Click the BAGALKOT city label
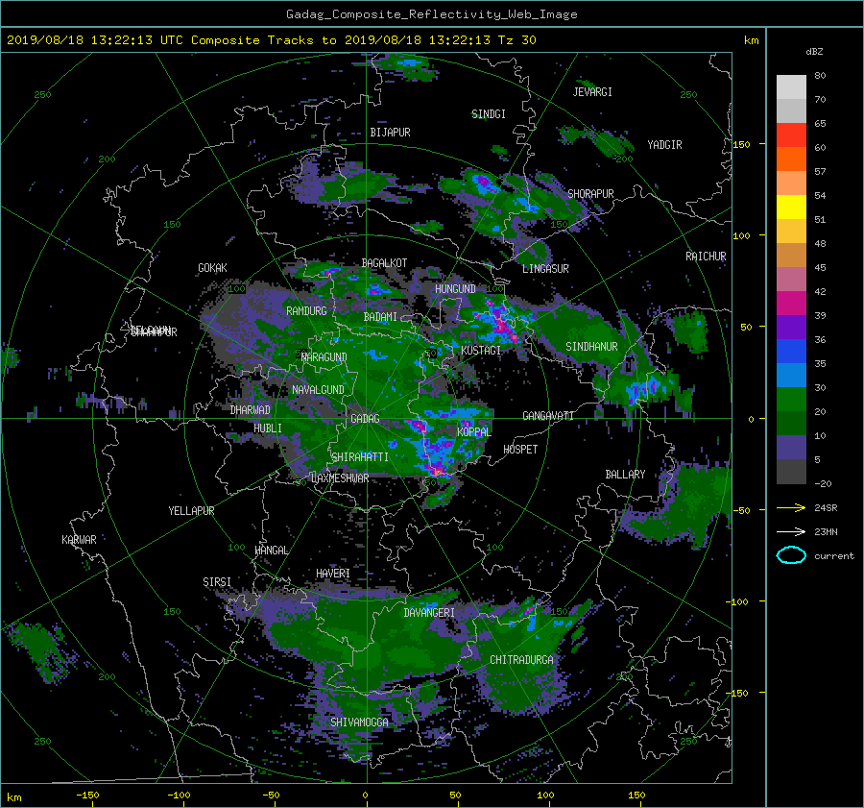 tap(384, 263)
